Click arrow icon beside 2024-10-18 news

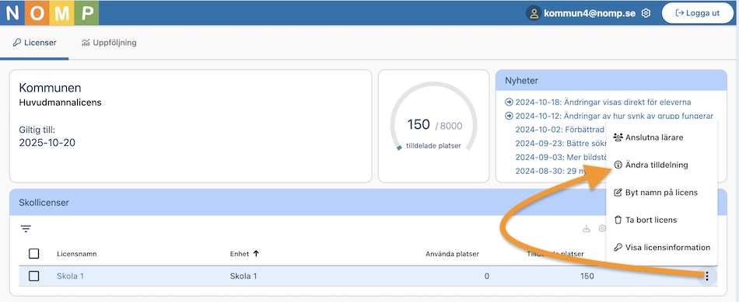point(509,102)
